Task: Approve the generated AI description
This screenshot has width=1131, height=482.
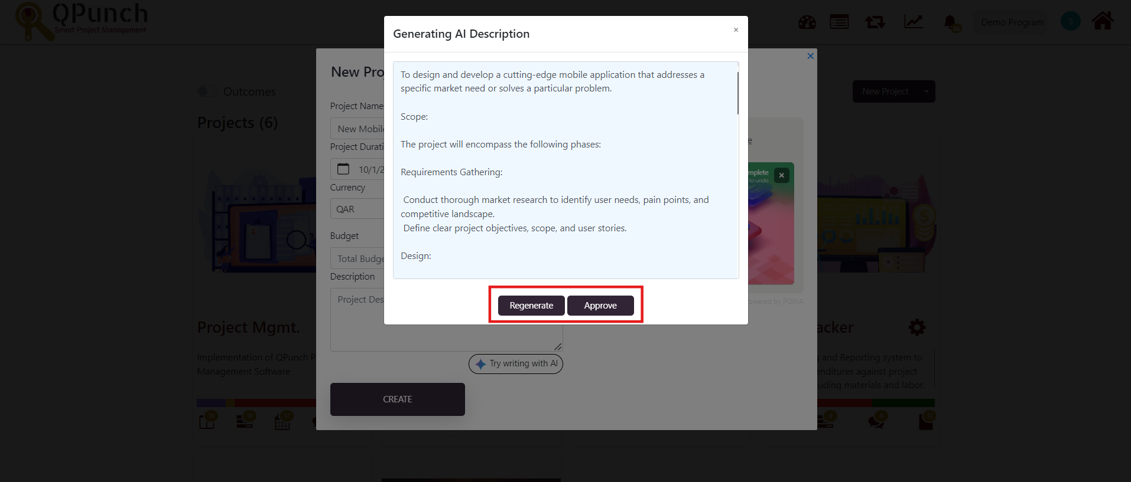Action: (x=600, y=306)
